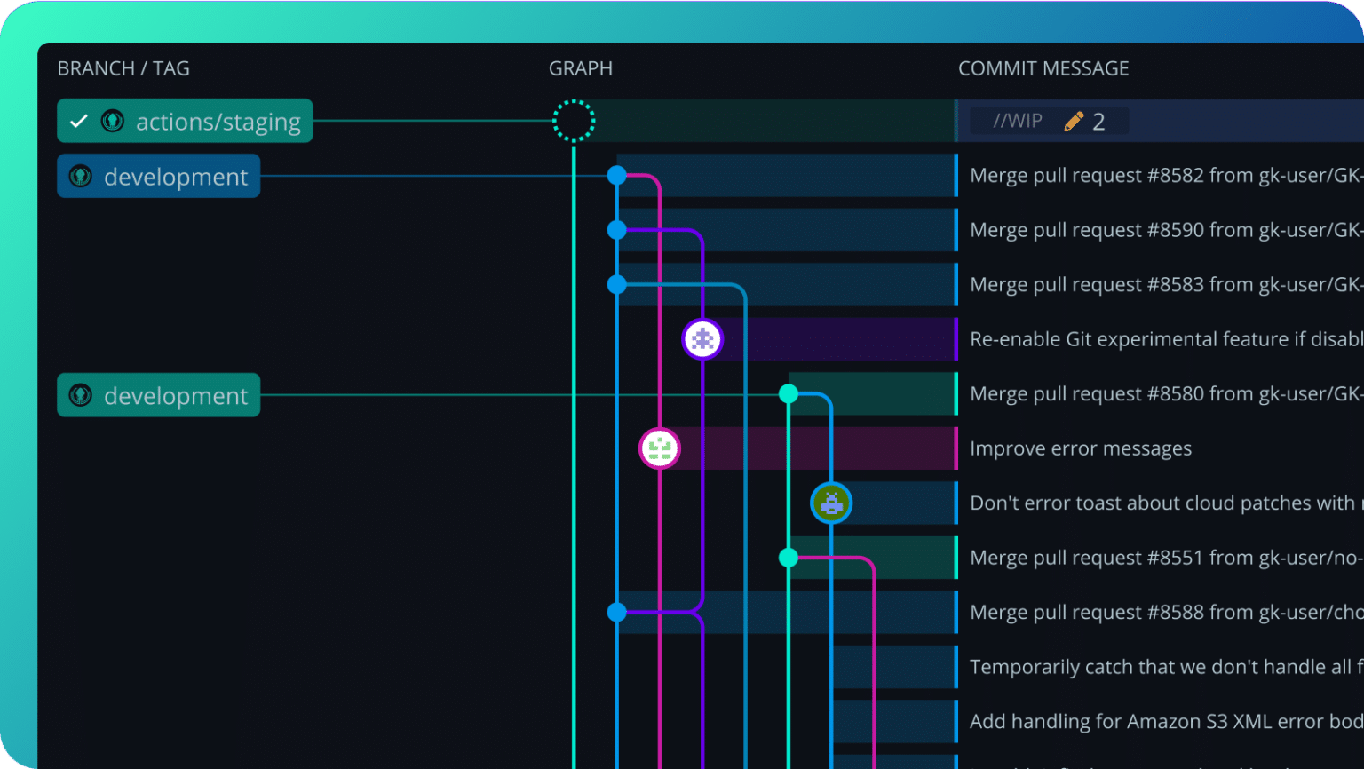Click the Temporarily catch commit message row
The height and width of the screenshot is (769, 1364).
1154,666
